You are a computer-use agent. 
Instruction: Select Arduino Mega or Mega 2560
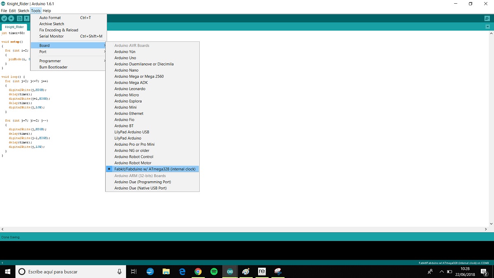(x=152, y=77)
